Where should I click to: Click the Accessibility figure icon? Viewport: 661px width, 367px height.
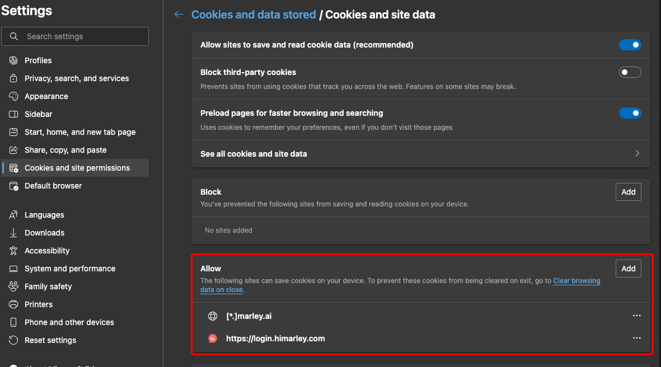(x=14, y=251)
